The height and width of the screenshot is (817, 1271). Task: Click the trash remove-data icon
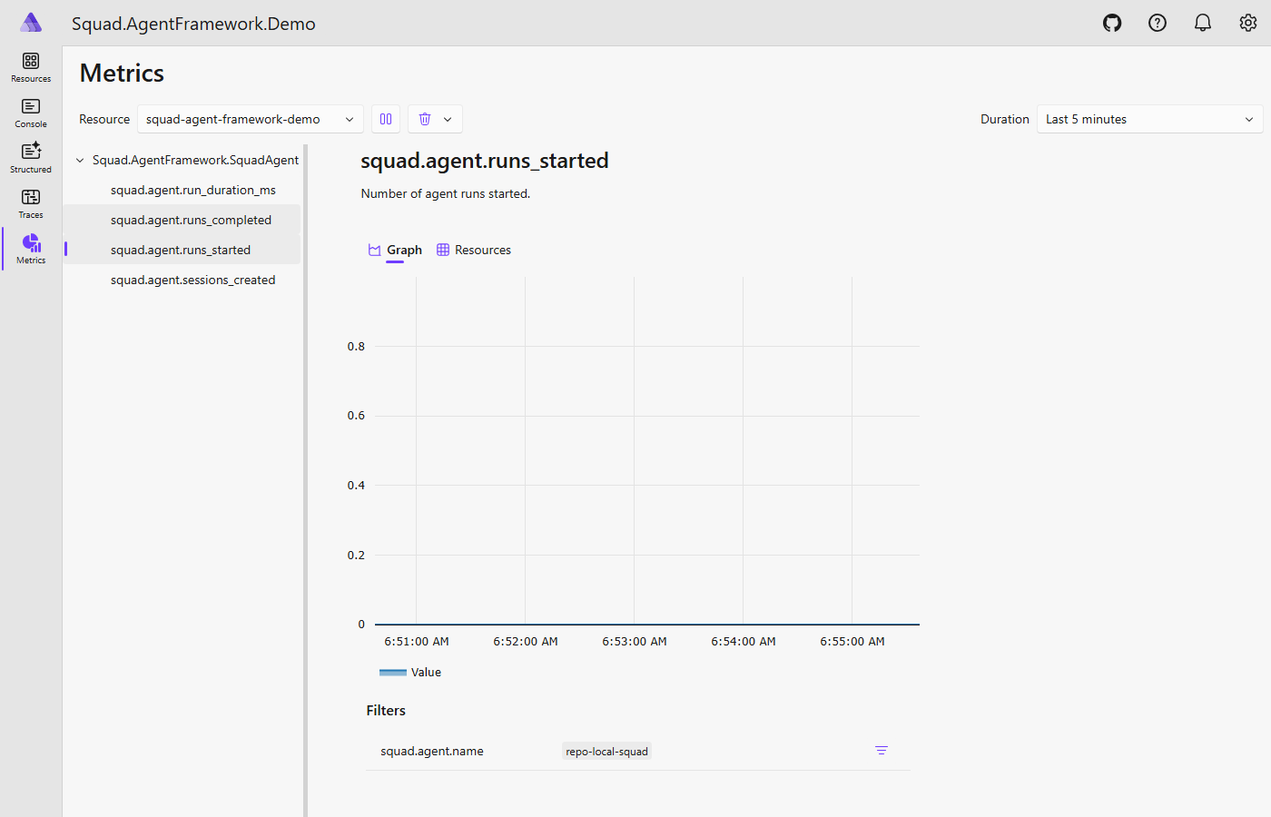(x=425, y=119)
